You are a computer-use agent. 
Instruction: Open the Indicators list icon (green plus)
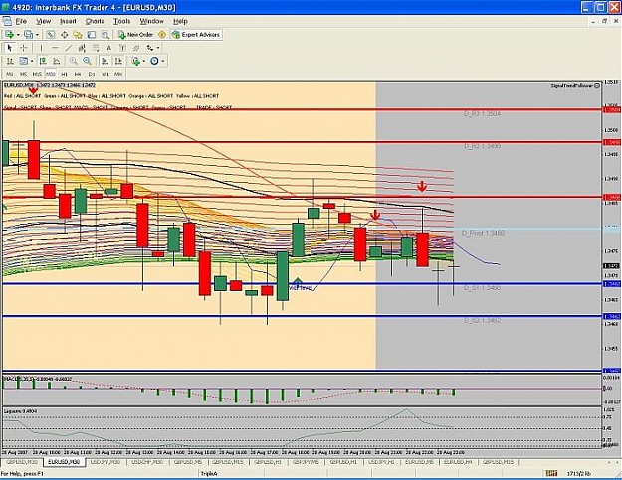click(136, 61)
